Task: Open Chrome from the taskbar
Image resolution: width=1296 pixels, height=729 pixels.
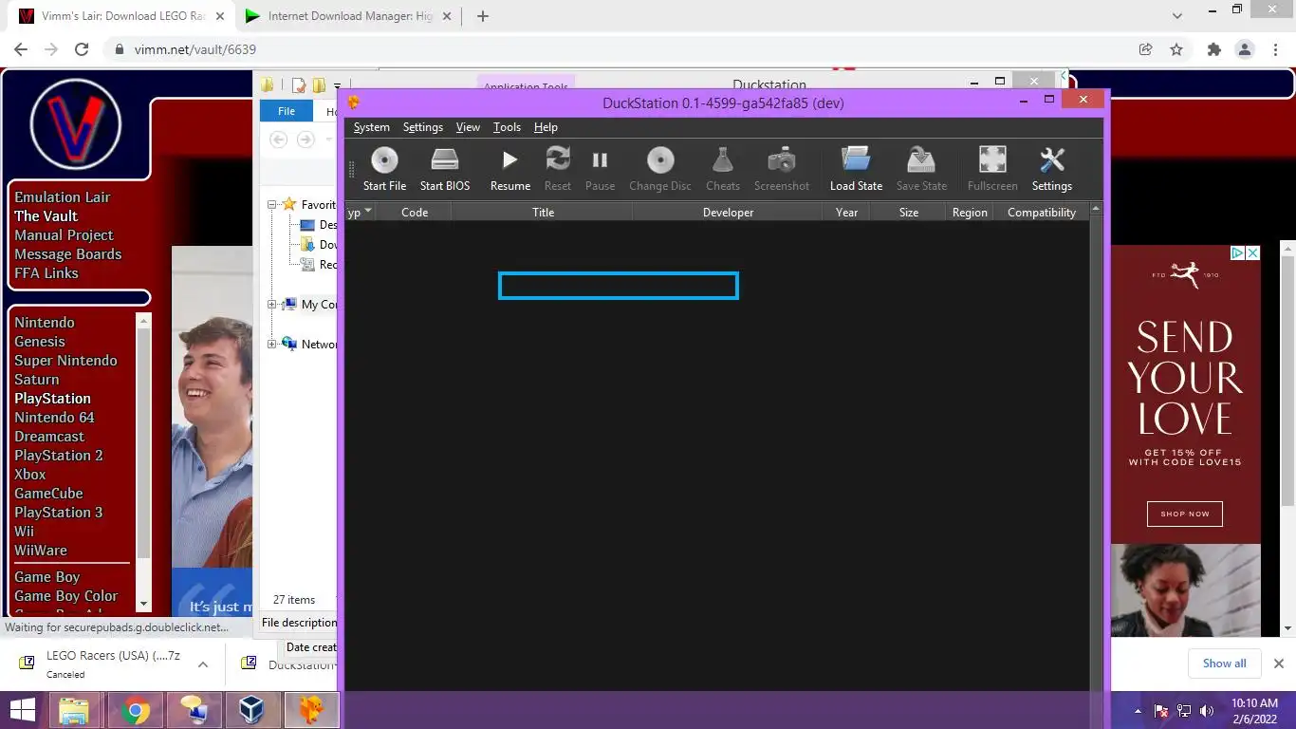Action: click(x=136, y=710)
